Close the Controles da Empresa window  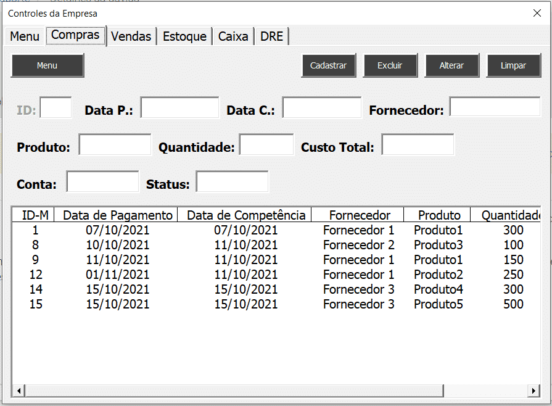[x=537, y=14]
